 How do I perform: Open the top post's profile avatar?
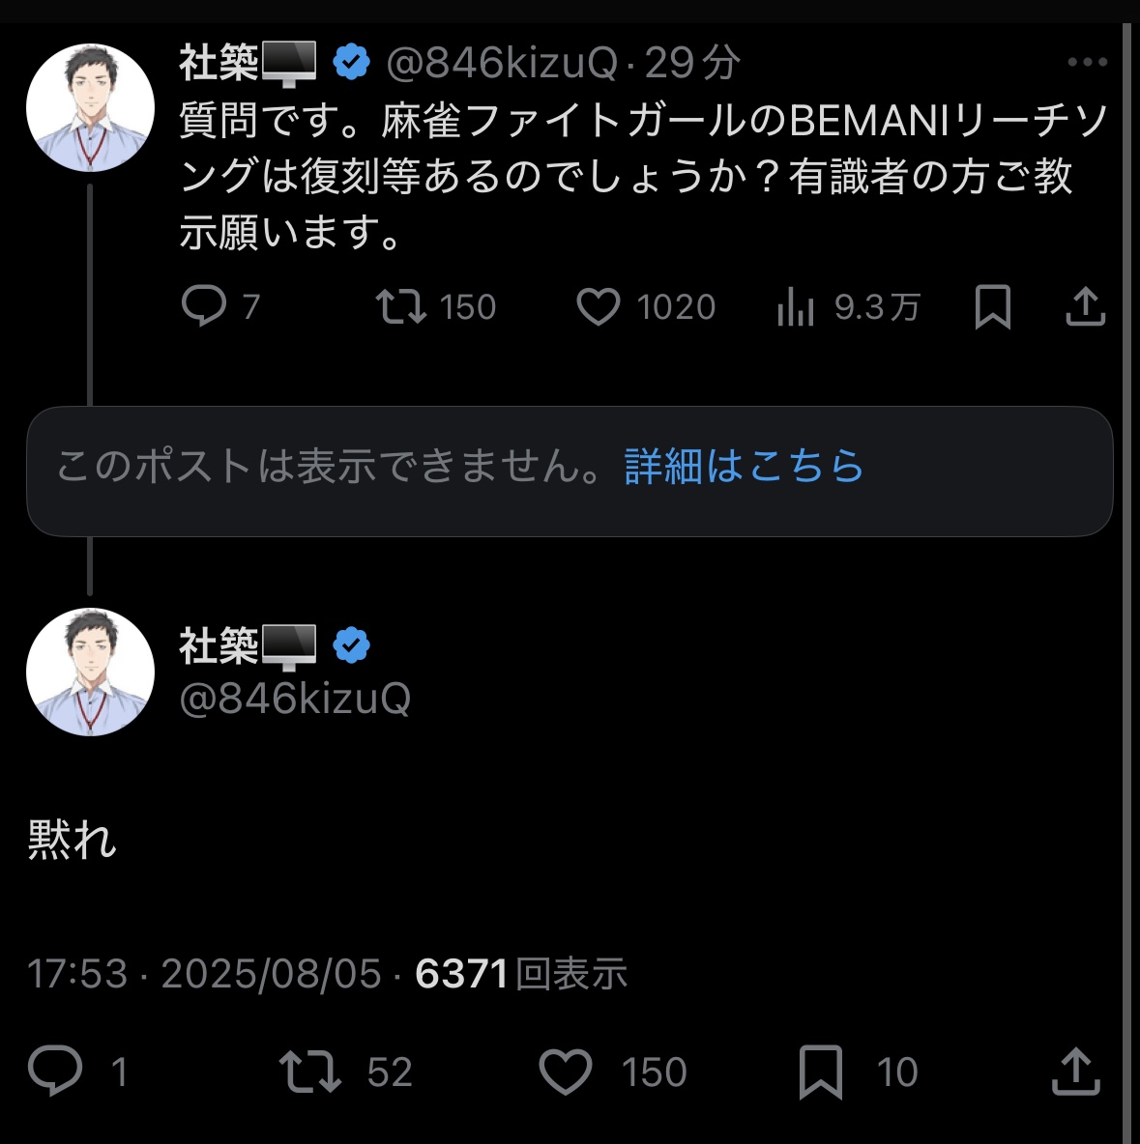coord(90,107)
